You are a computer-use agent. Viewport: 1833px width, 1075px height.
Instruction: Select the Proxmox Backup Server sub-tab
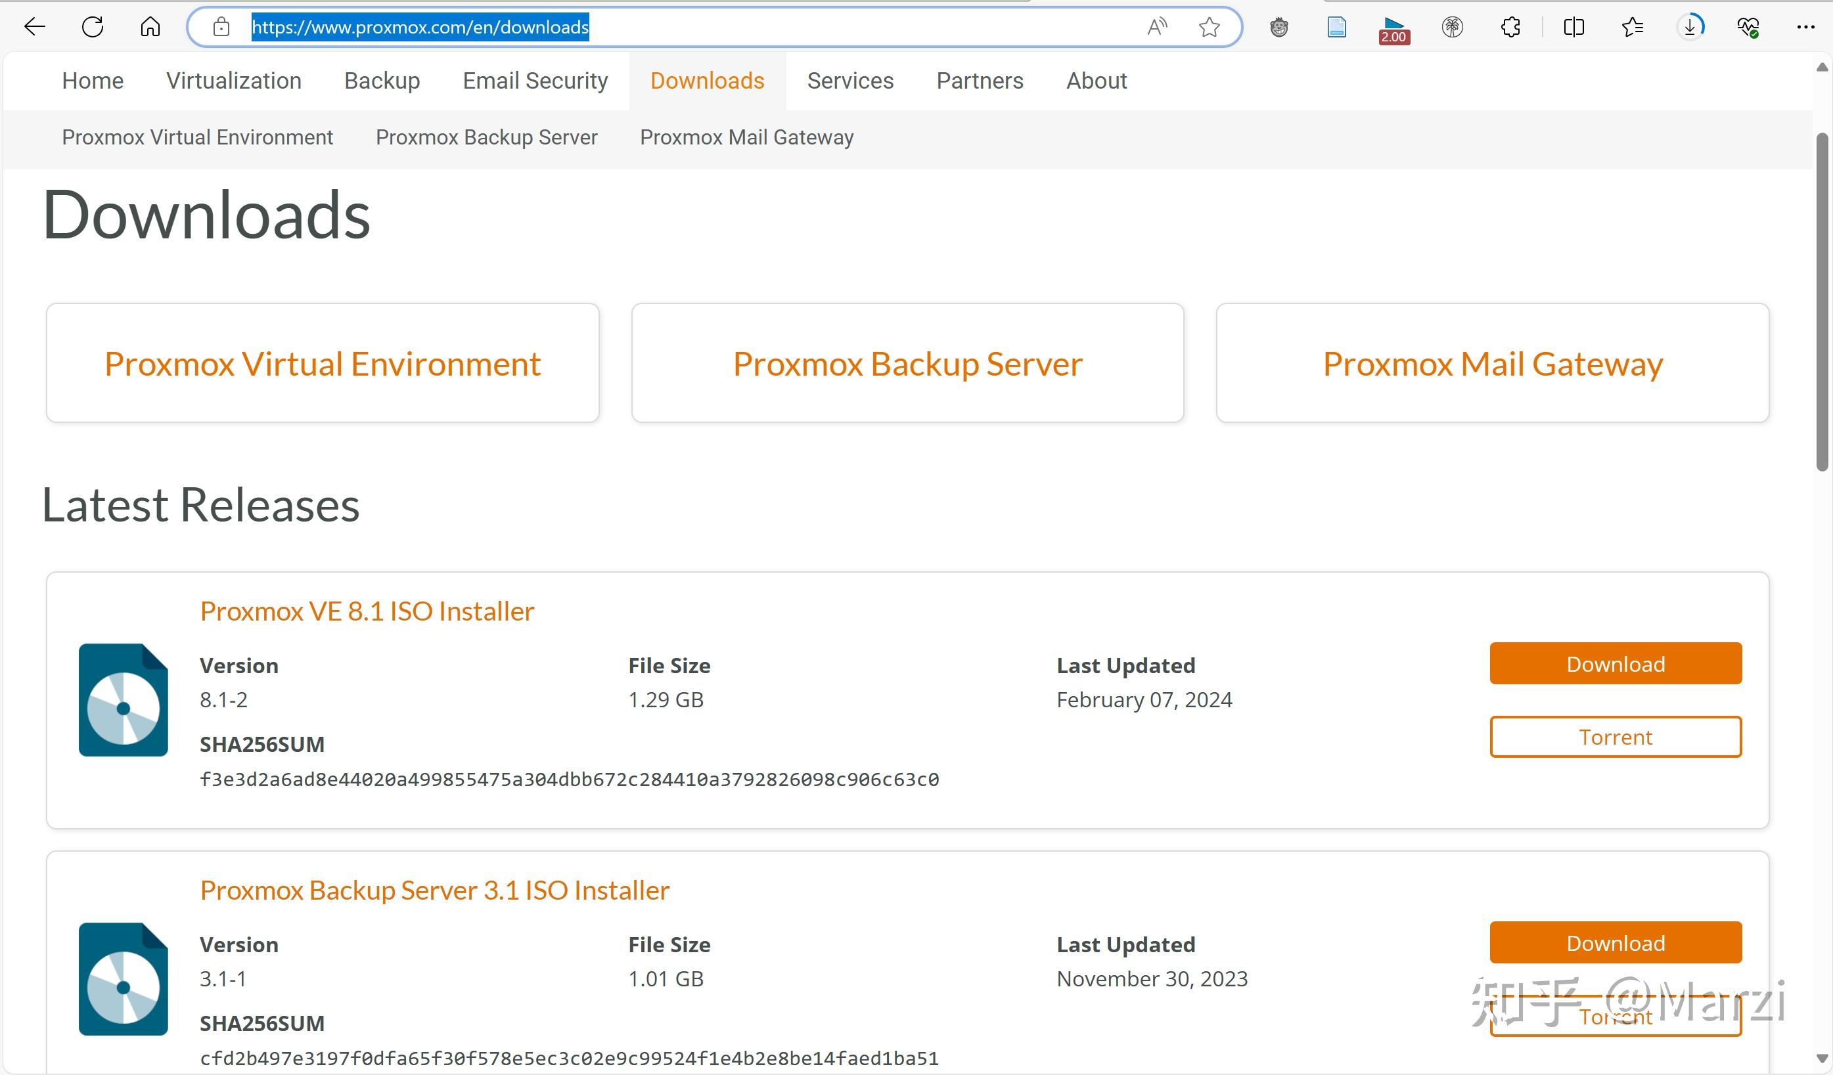(x=486, y=137)
